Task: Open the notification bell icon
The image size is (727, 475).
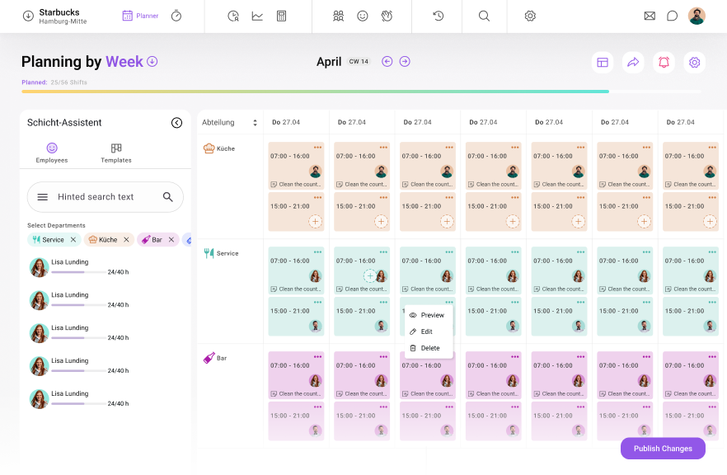Action: (664, 62)
